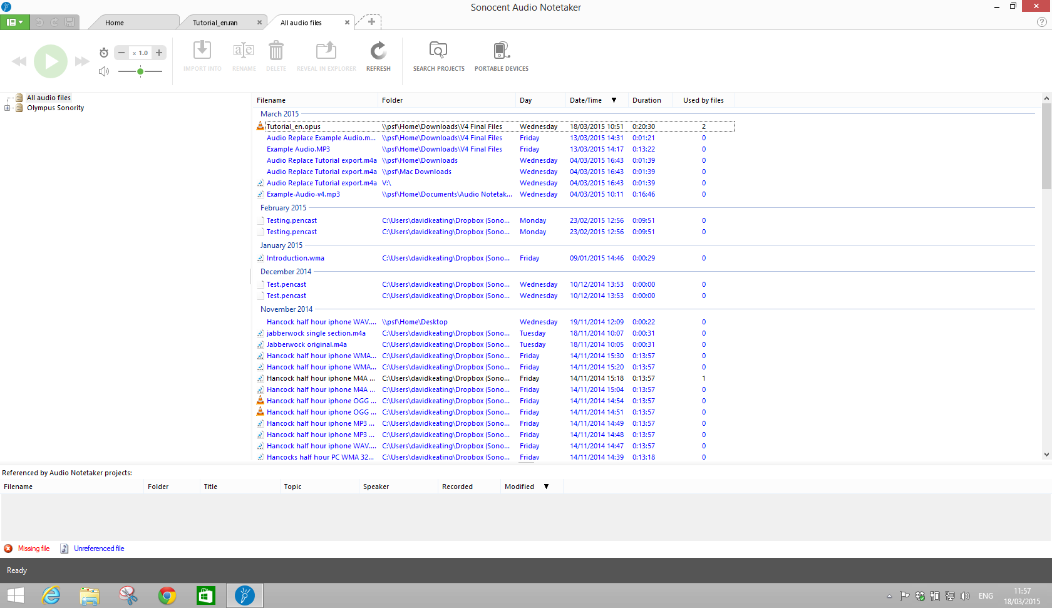1052x608 pixels.
Task: Select the Introduction.wma file
Action: point(296,258)
